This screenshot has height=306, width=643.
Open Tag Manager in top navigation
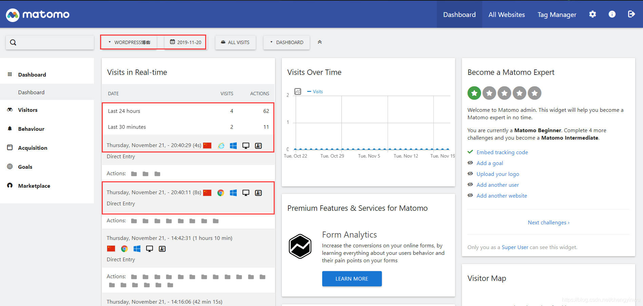557,15
